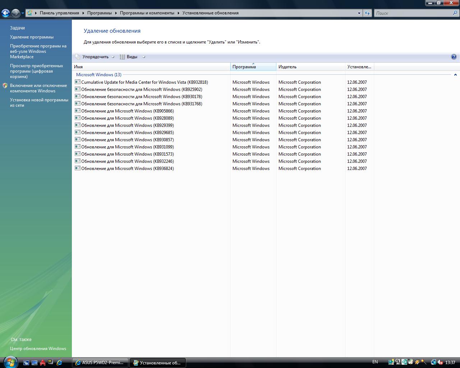Open the Удаление программы link
The height and width of the screenshot is (368, 460).
(x=32, y=37)
